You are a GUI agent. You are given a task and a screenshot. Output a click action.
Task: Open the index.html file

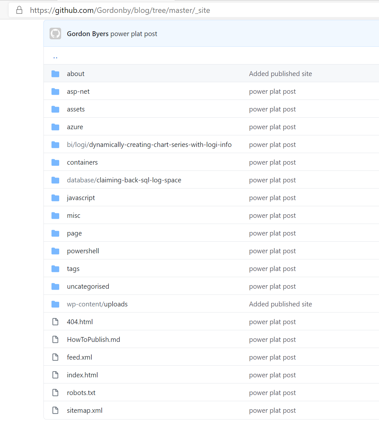tap(82, 375)
